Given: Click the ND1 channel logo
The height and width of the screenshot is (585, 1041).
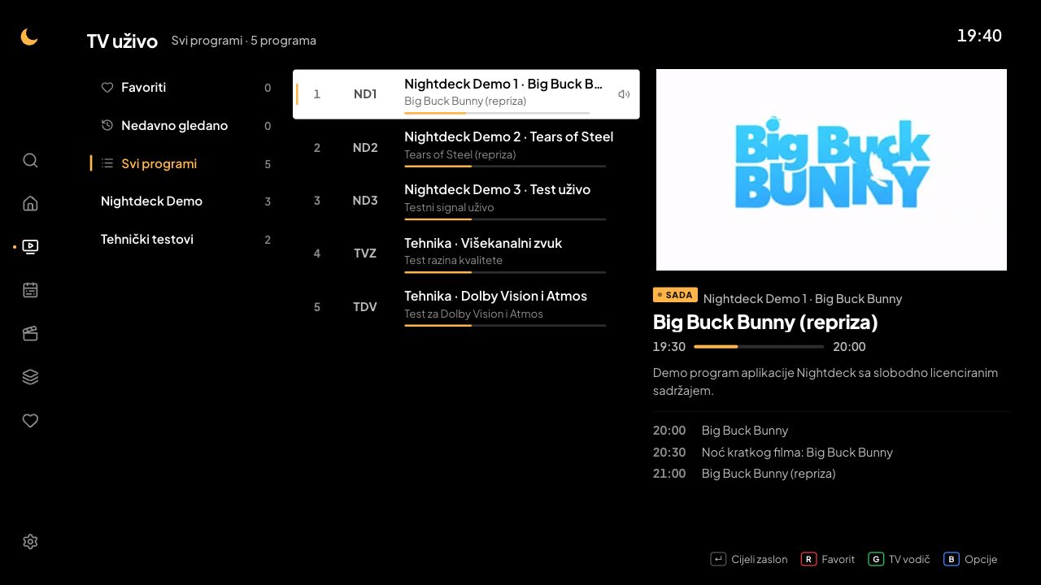Looking at the screenshot, I should click(365, 94).
